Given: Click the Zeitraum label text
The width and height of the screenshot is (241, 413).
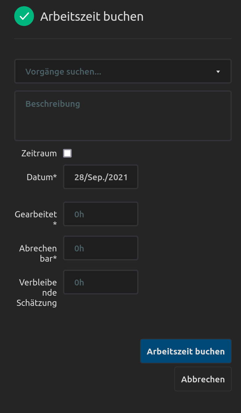Looking at the screenshot, I should [39, 154].
